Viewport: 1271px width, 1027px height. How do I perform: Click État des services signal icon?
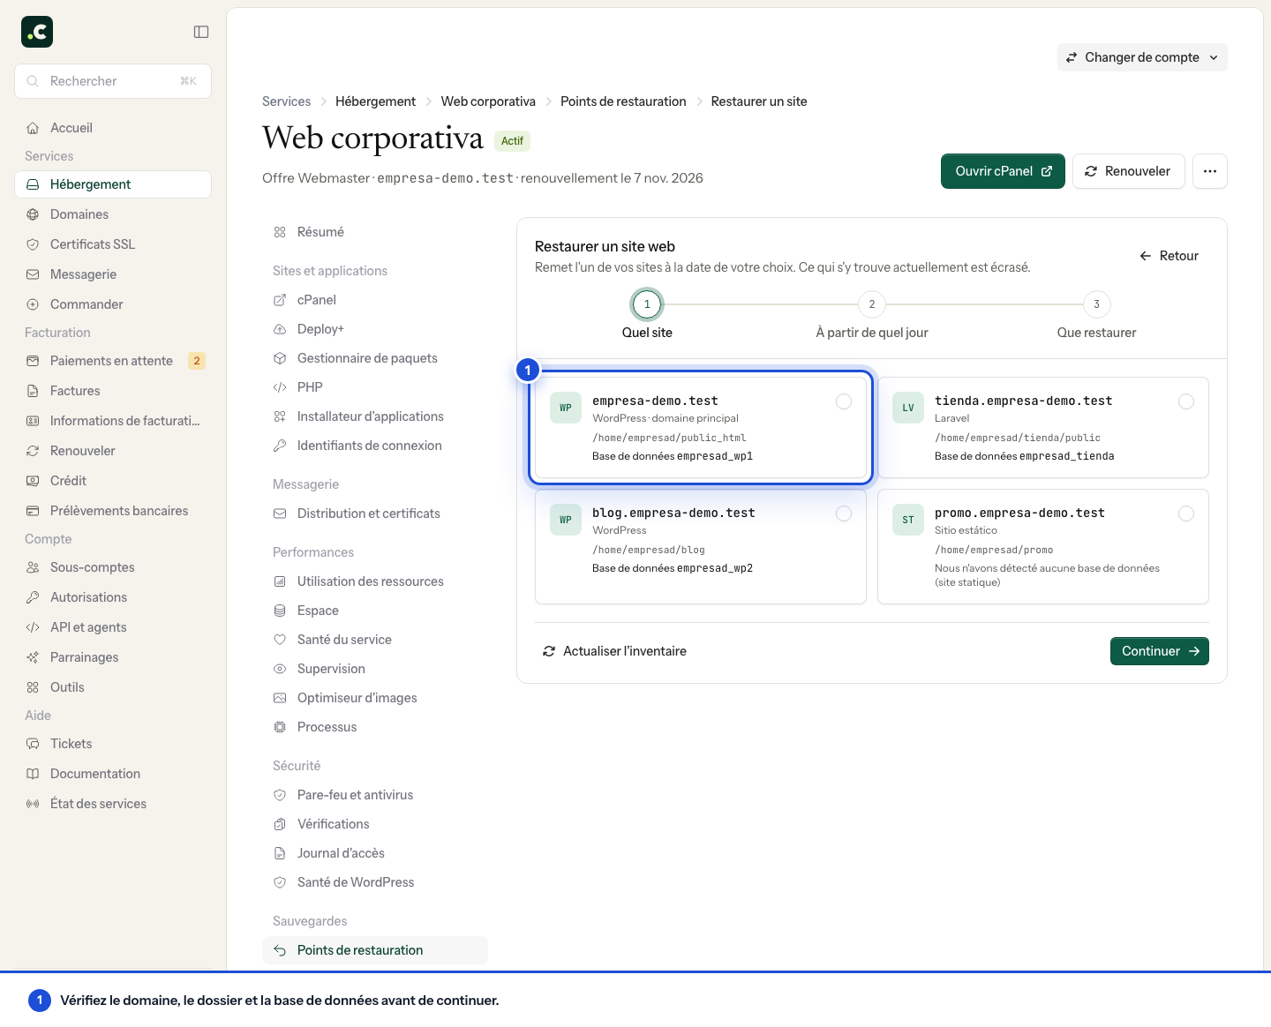(x=33, y=804)
